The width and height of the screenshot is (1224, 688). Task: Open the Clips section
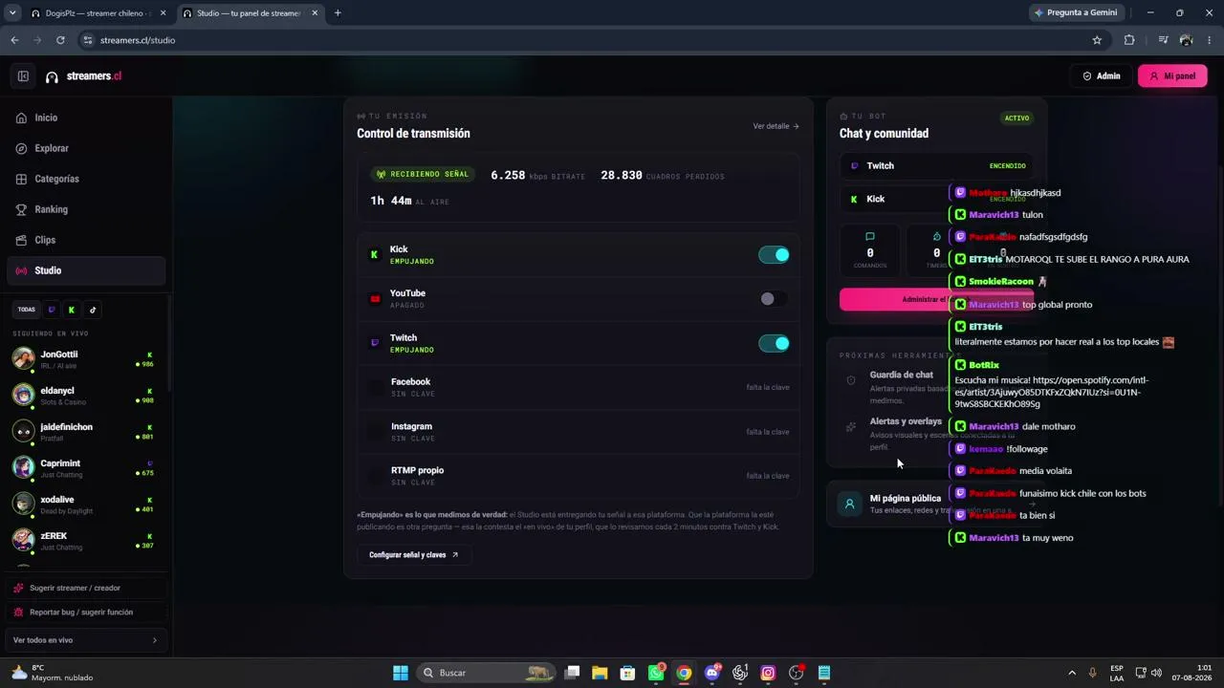tap(86, 240)
